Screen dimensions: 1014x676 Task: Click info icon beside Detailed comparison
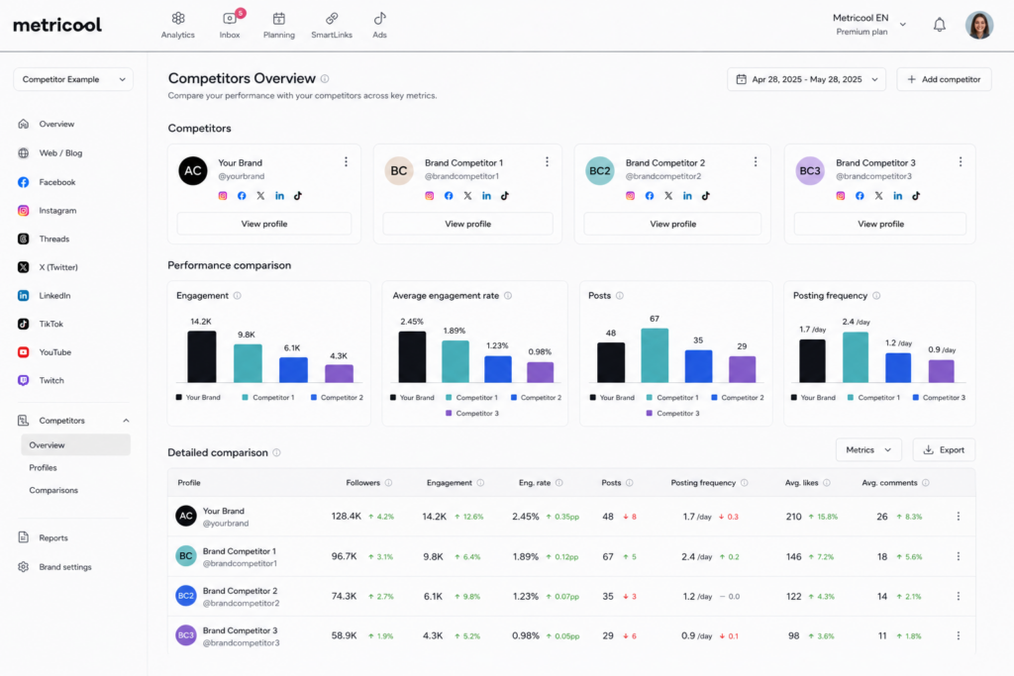[277, 452]
